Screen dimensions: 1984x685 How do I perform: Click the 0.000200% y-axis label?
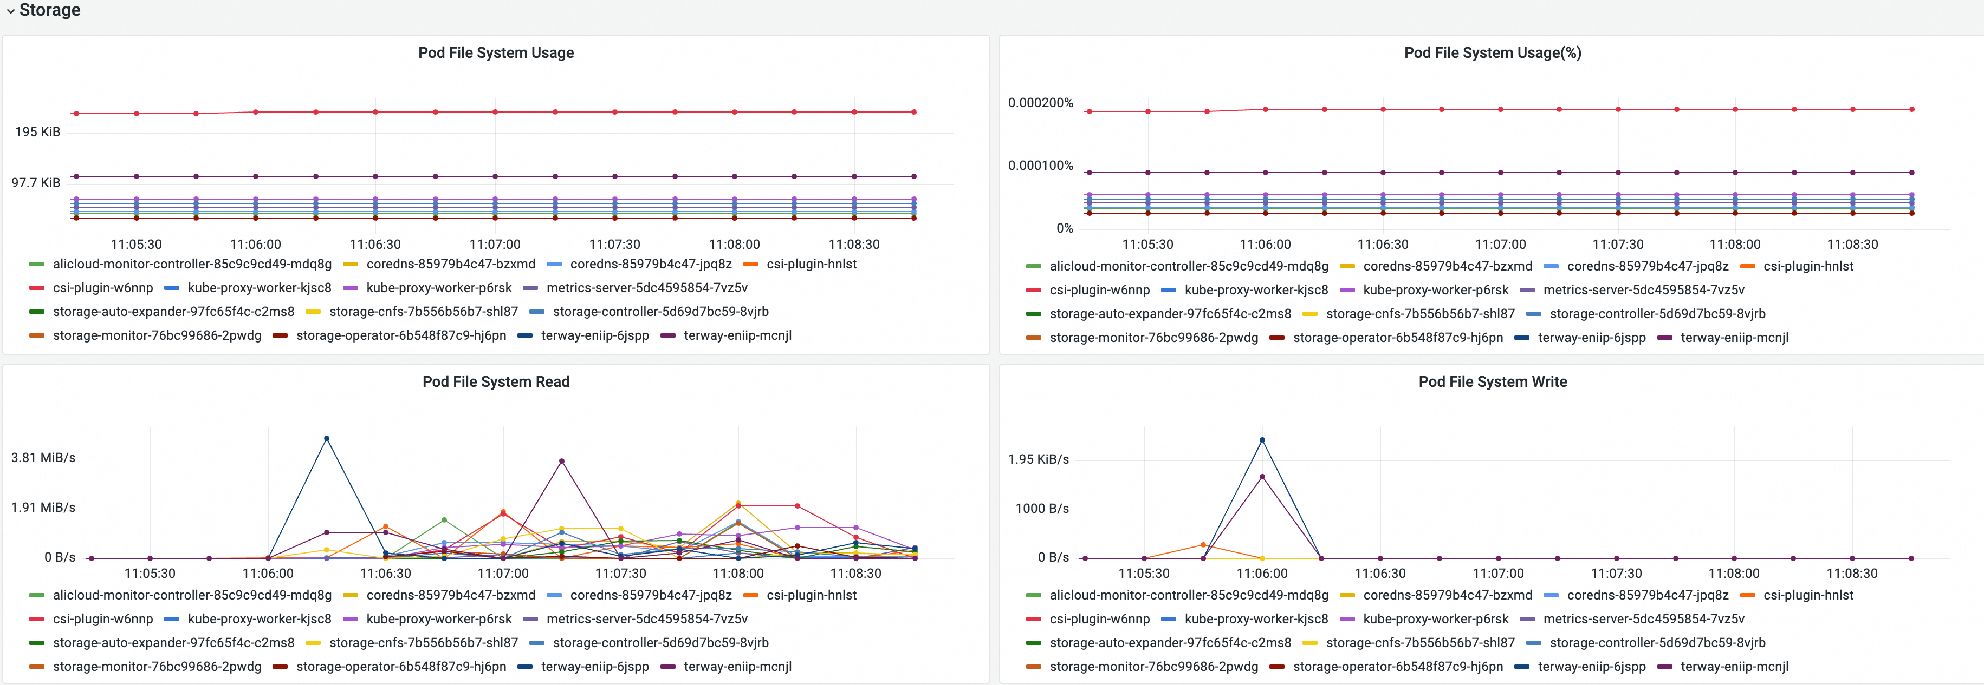point(1041,102)
